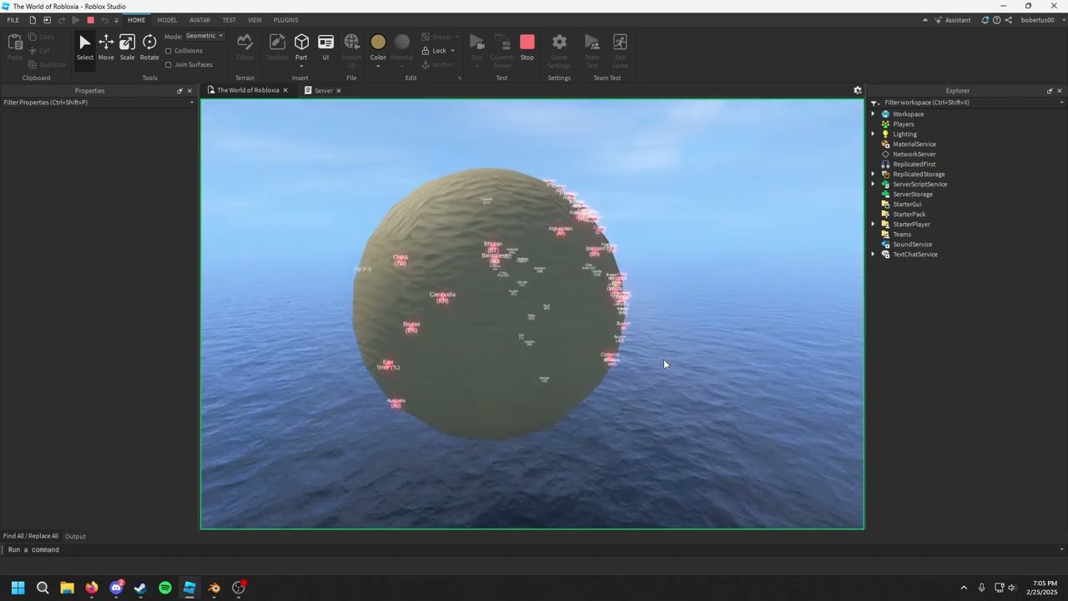Select the Move tool
Screen dimensions: 1068x601
[x=106, y=47]
